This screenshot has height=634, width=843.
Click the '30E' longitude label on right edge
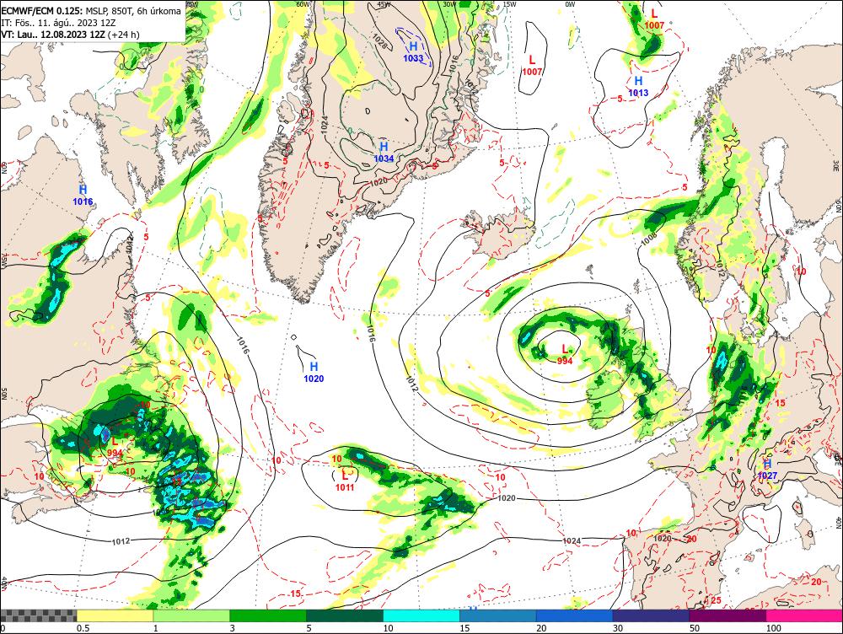pos(836,164)
